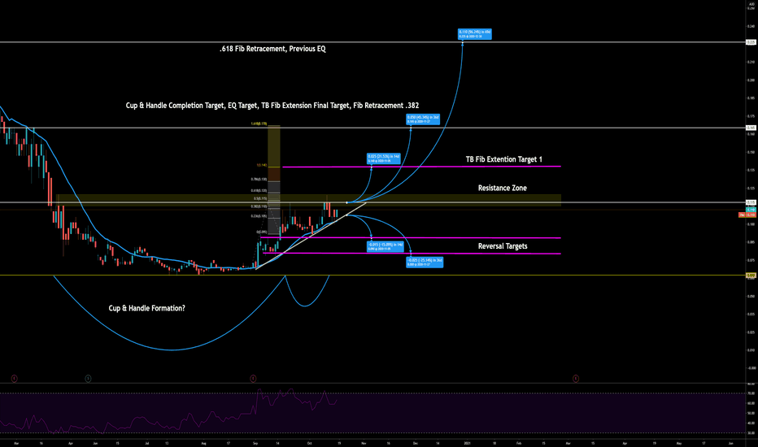
Task: Select the 0.786 Fib level label
Action: click(x=259, y=180)
